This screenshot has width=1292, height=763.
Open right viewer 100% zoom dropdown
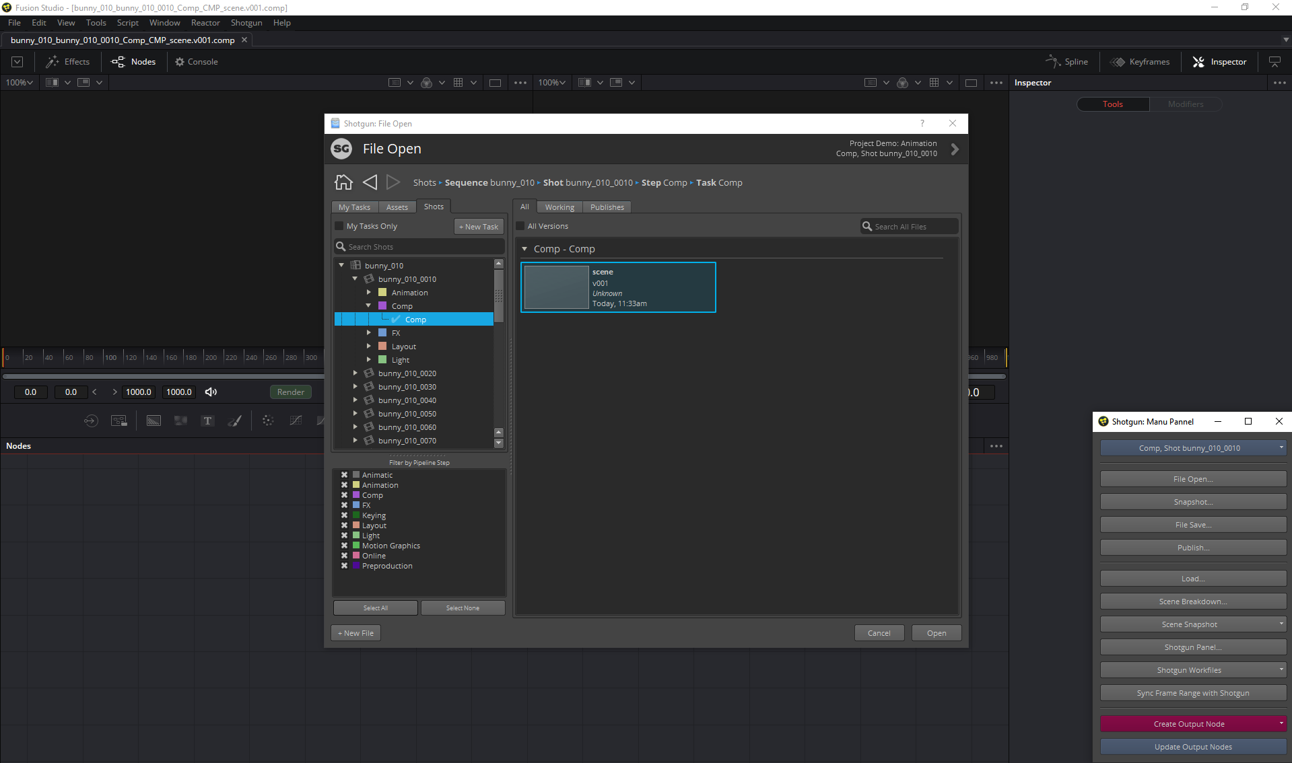click(551, 82)
